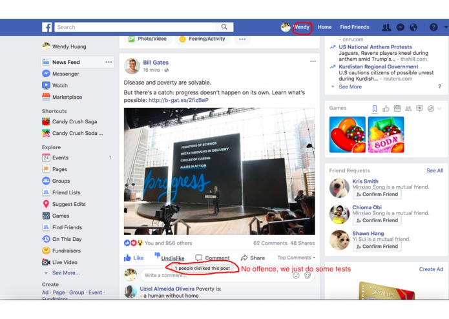
Task: Open notifications globe icon
Action: point(413,27)
